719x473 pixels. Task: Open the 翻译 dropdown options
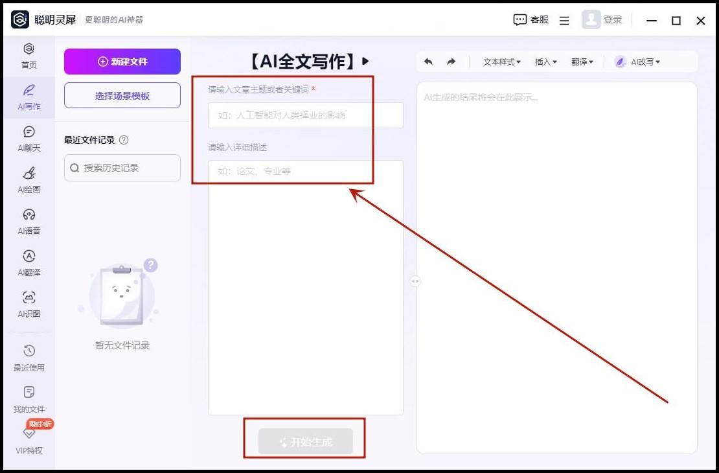[x=580, y=62]
